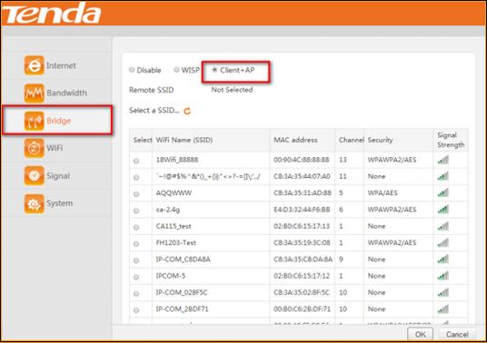Image resolution: width=487 pixels, height=343 pixels.
Task: Click the Not Selected remote SSID value
Action: (x=232, y=90)
